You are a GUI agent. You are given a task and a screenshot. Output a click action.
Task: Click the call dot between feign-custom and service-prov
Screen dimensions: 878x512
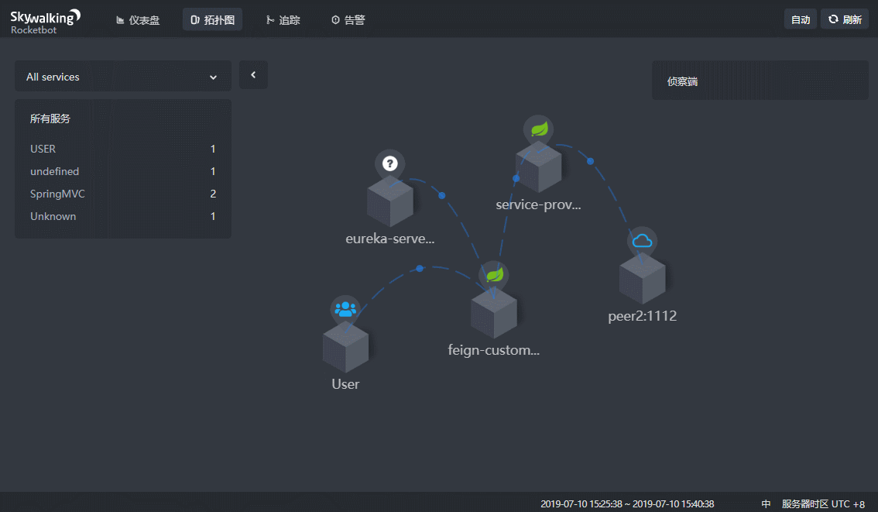[x=516, y=179]
